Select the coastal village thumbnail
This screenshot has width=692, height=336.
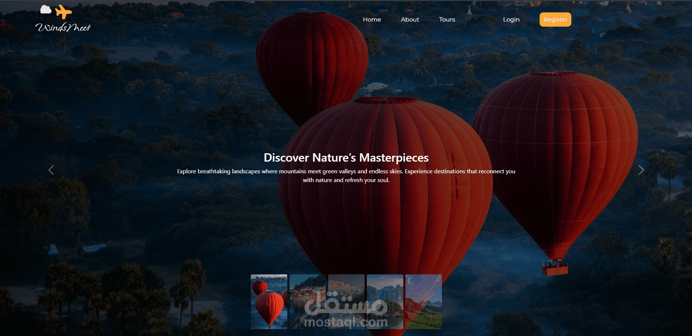pyautogui.click(x=308, y=302)
